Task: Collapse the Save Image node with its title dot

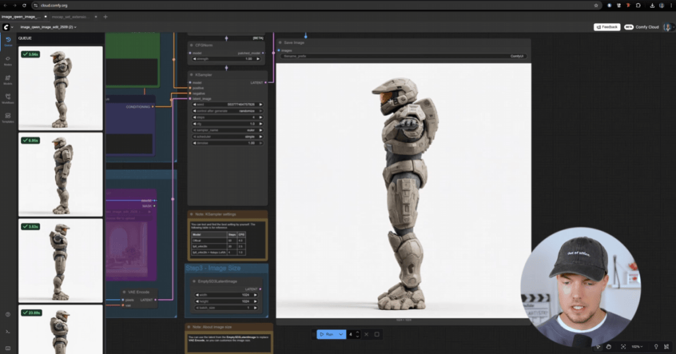Action: pyautogui.click(x=280, y=43)
